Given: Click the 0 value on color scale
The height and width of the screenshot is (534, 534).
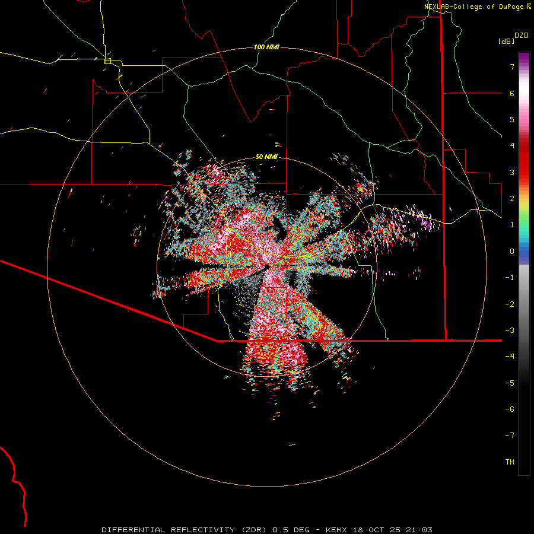Looking at the screenshot, I should tap(512, 252).
